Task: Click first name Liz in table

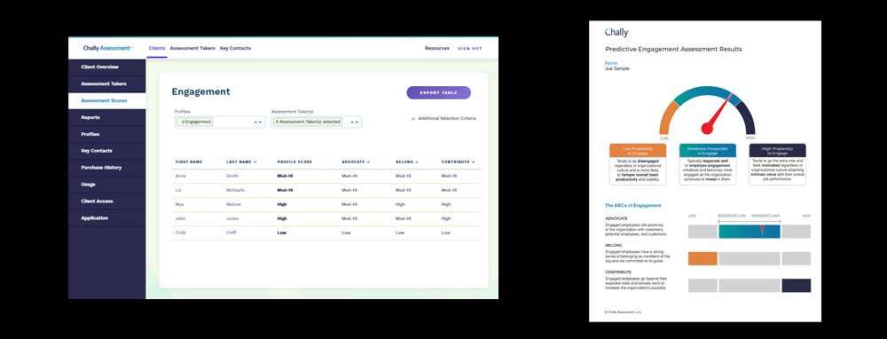Action: pos(178,190)
